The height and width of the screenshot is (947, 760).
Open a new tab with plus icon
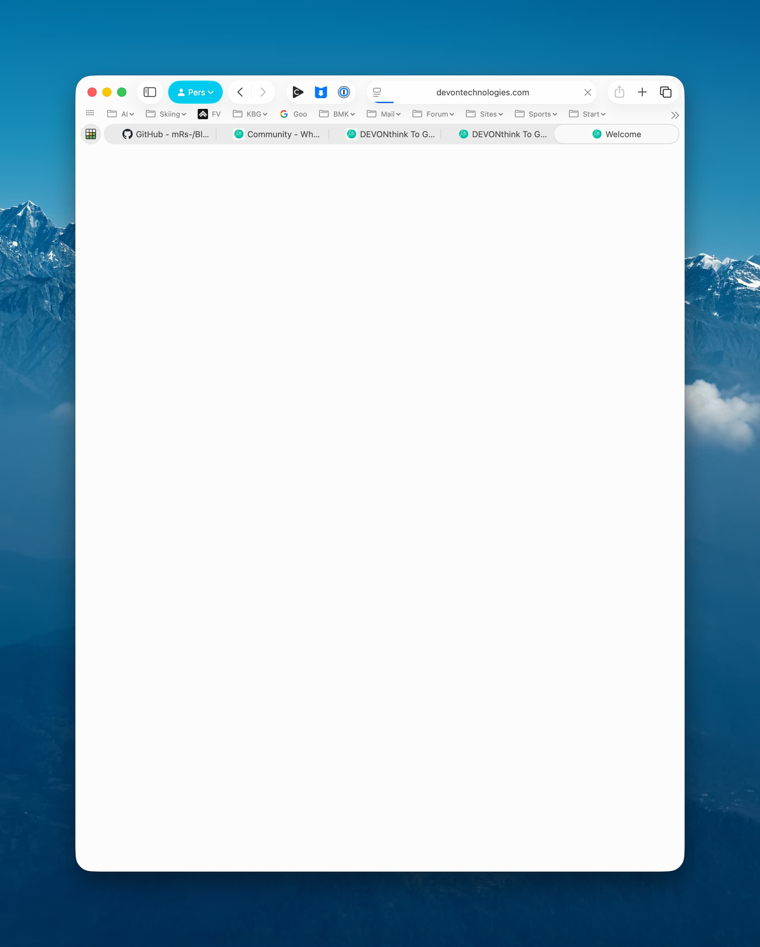642,92
